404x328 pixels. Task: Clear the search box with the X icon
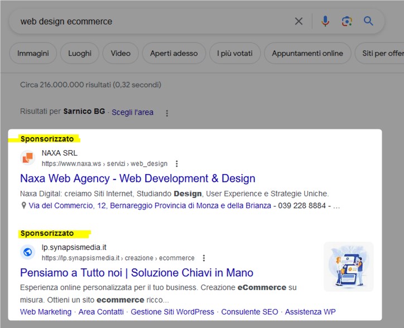click(299, 21)
